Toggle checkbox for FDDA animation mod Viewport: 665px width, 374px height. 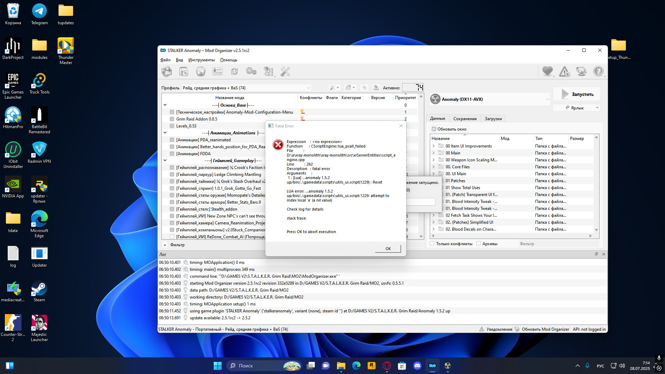click(x=172, y=154)
